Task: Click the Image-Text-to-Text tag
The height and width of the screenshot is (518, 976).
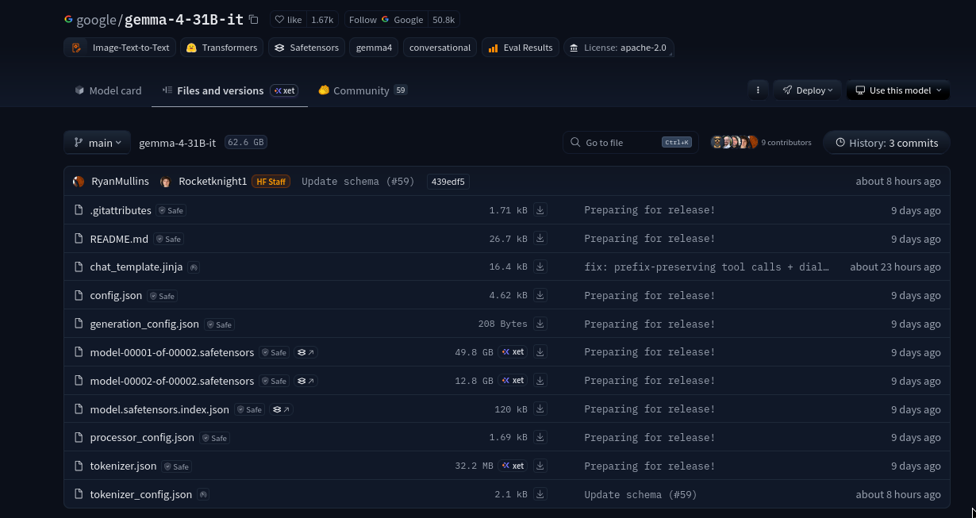Action: pyautogui.click(x=120, y=48)
